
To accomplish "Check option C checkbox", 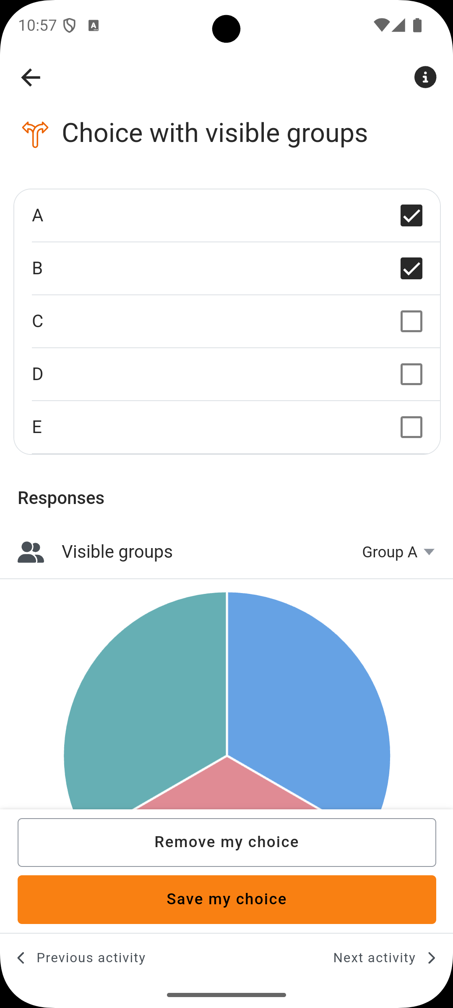I will tap(411, 321).
